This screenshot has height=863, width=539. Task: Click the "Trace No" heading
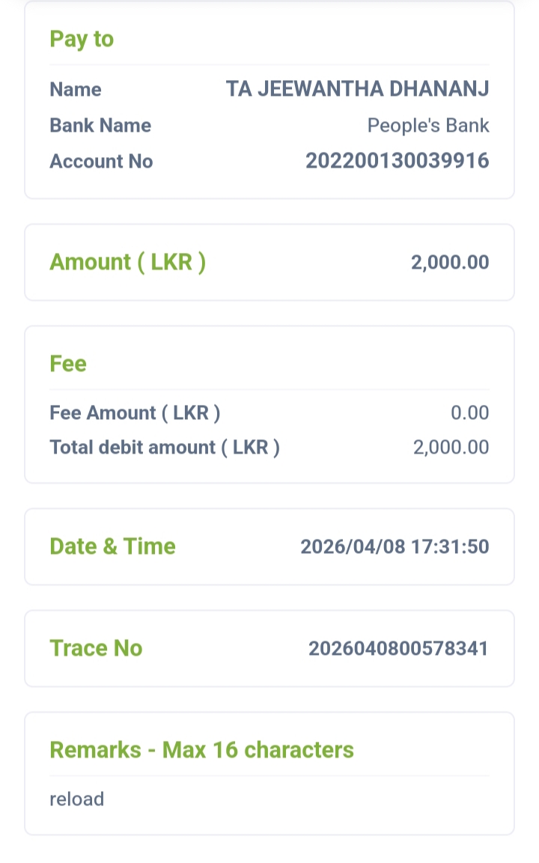click(96, 648)
